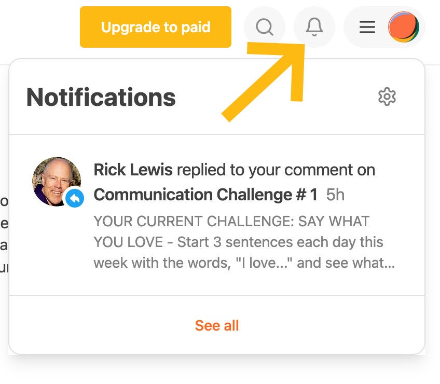Click the Notifications panel heading
This screenshot has width=440, height=384.
point(101,97)
